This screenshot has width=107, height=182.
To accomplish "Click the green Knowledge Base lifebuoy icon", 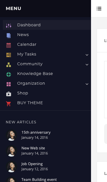I will pos(9,74).
